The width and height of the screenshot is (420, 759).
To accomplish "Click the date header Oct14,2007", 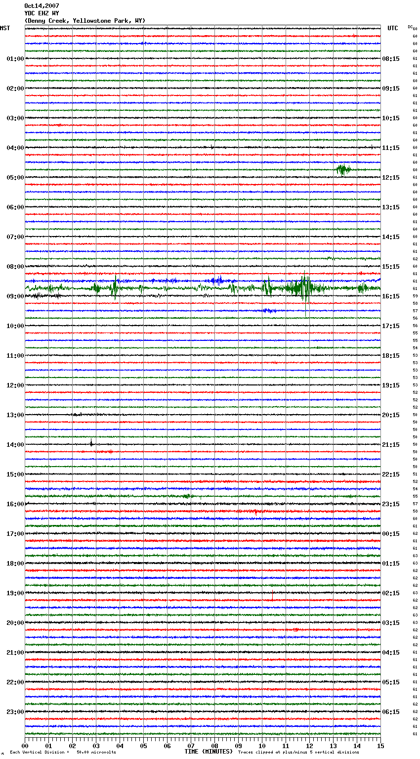I will click(x=42, y=6).
